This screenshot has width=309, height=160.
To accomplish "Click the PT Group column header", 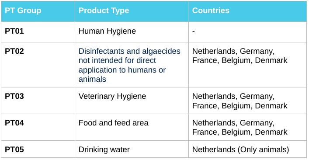I will click(38, 11).
